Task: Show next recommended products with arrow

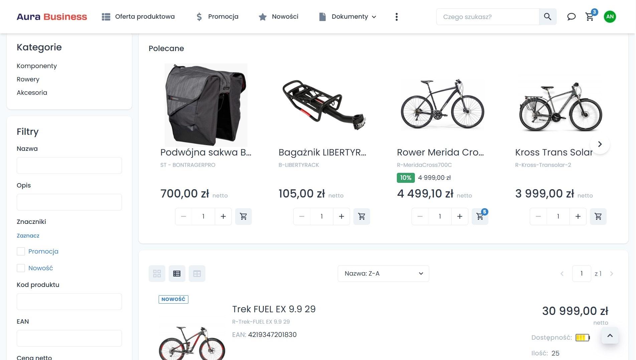Action: pos(600,144)
